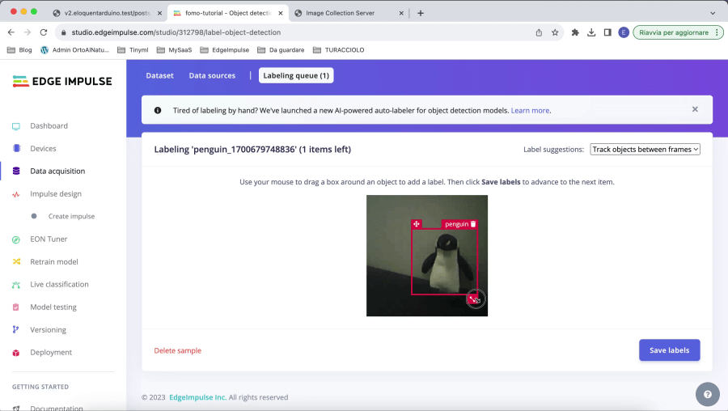Click the Edge Impulse logo
Viewport: 728px width, 411px height.
62,81
